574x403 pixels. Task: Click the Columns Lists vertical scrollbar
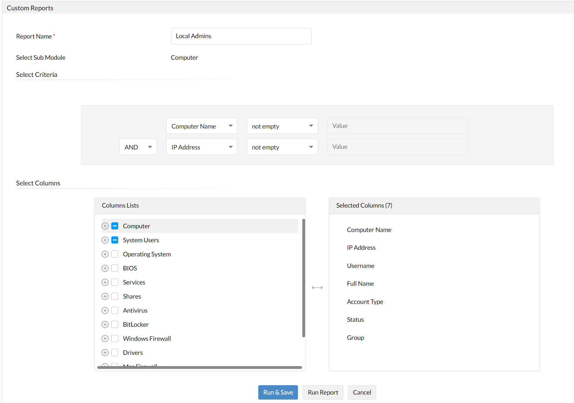tap(304, 278)
